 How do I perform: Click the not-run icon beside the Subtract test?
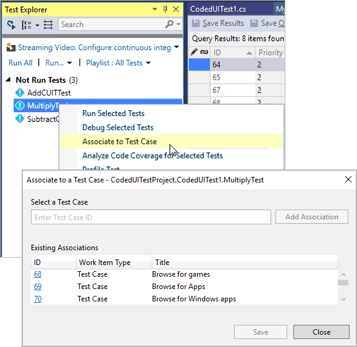click(20, 118)
